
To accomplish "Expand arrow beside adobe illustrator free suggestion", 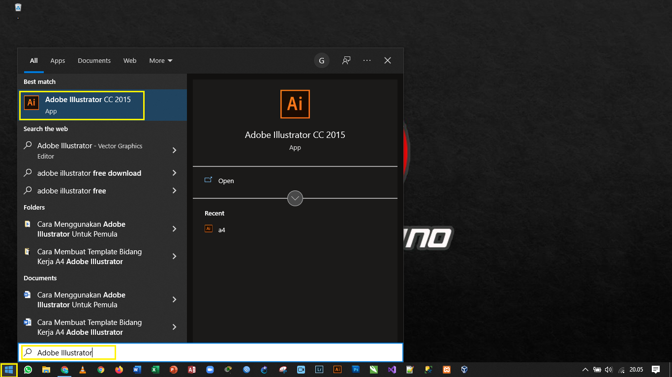I will tap(174, 190).
